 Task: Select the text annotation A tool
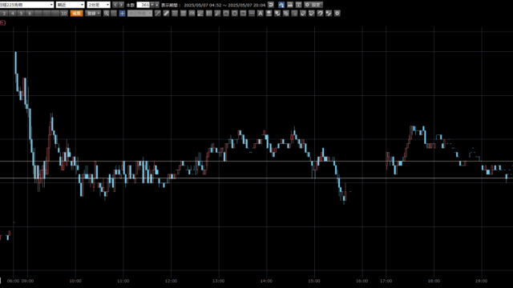260,14
